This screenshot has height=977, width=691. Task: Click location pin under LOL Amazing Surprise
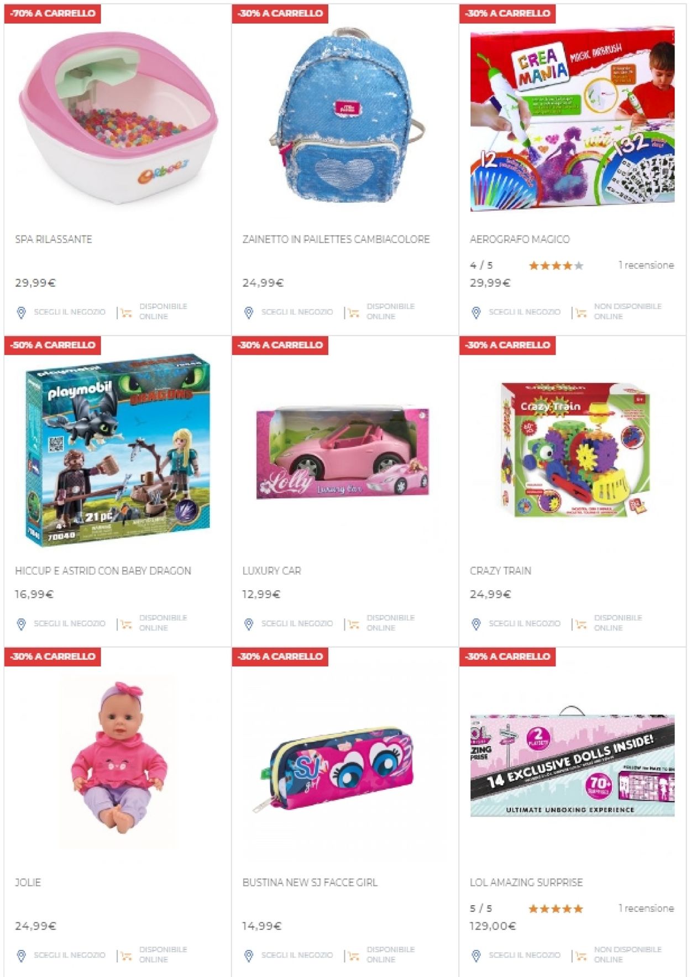click(476, 955)
